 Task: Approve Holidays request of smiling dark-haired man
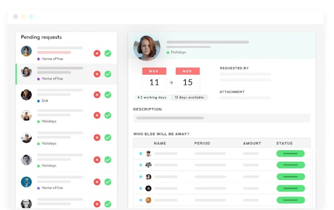(108, 159)
